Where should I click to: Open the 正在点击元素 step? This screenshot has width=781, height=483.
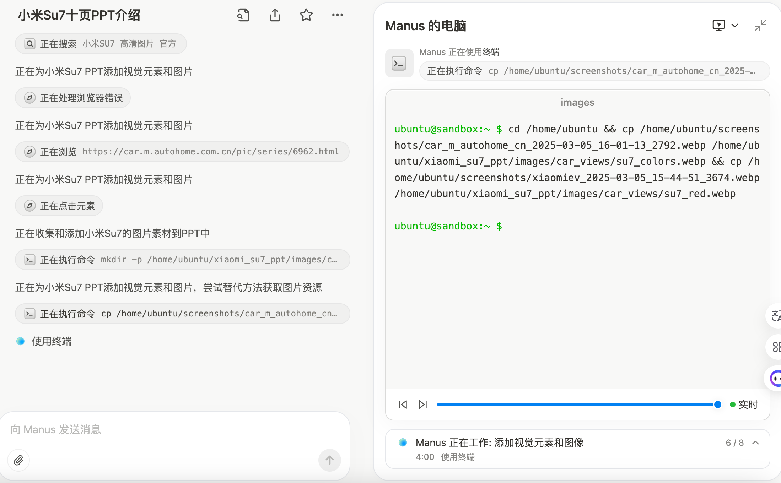coord(59,206)
